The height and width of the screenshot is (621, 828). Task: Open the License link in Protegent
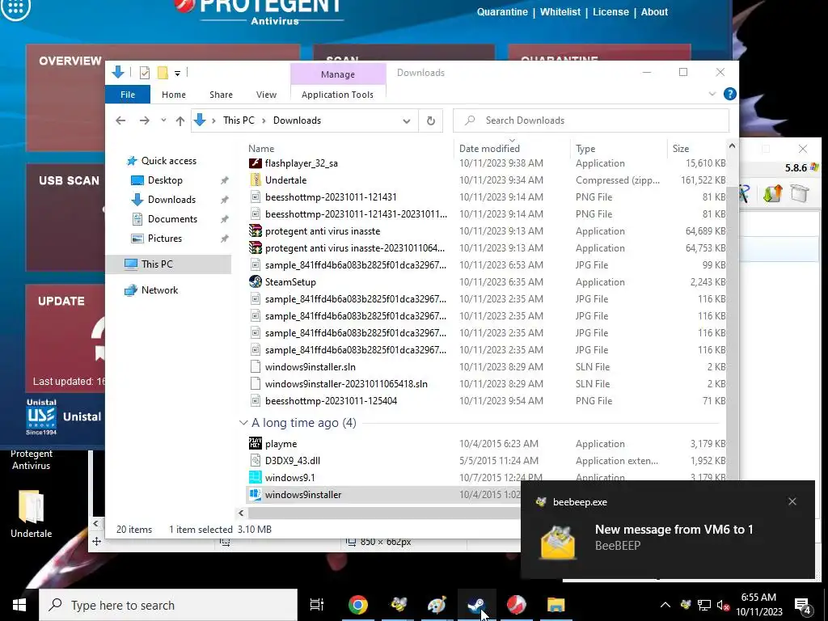(610, 11)
